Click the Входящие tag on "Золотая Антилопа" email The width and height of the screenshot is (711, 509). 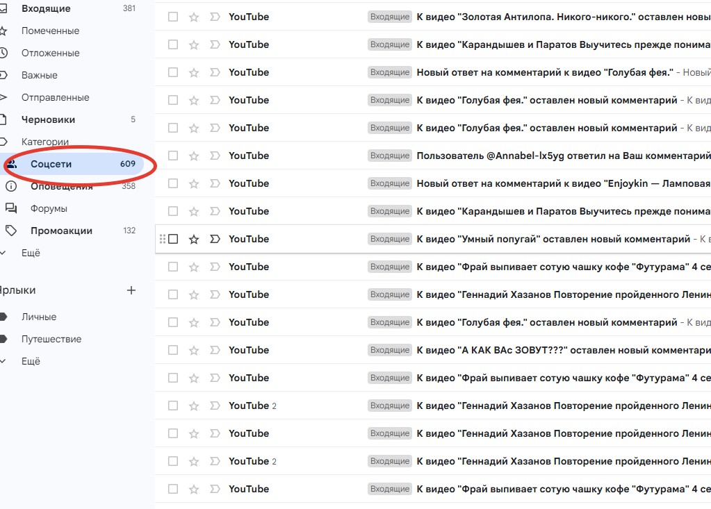pyautogui.click(x=390, y=17)
